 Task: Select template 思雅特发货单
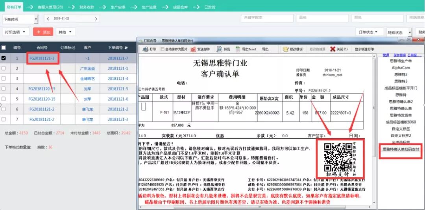point(401,115)
